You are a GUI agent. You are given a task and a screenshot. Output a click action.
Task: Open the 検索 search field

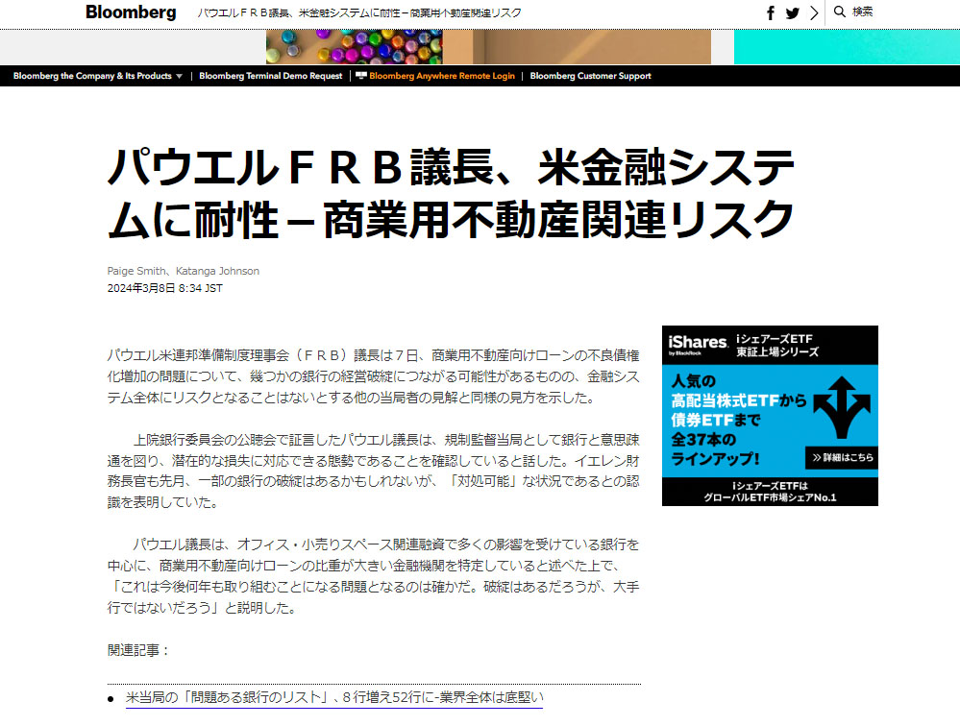pyautogui.click(x=863, y=12)
